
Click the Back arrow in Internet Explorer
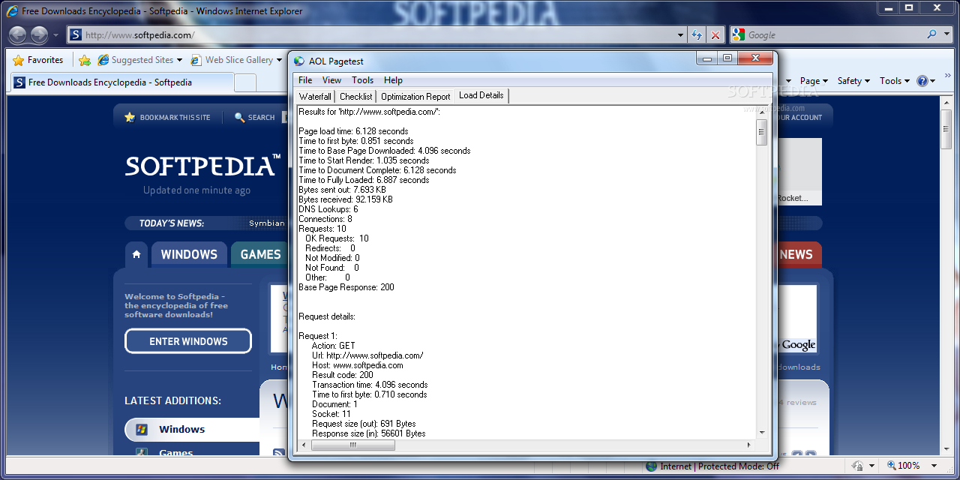18,34
